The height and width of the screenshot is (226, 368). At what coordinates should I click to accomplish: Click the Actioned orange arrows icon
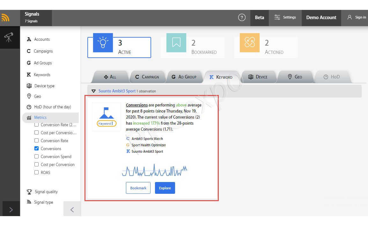[x=249, y=42]
